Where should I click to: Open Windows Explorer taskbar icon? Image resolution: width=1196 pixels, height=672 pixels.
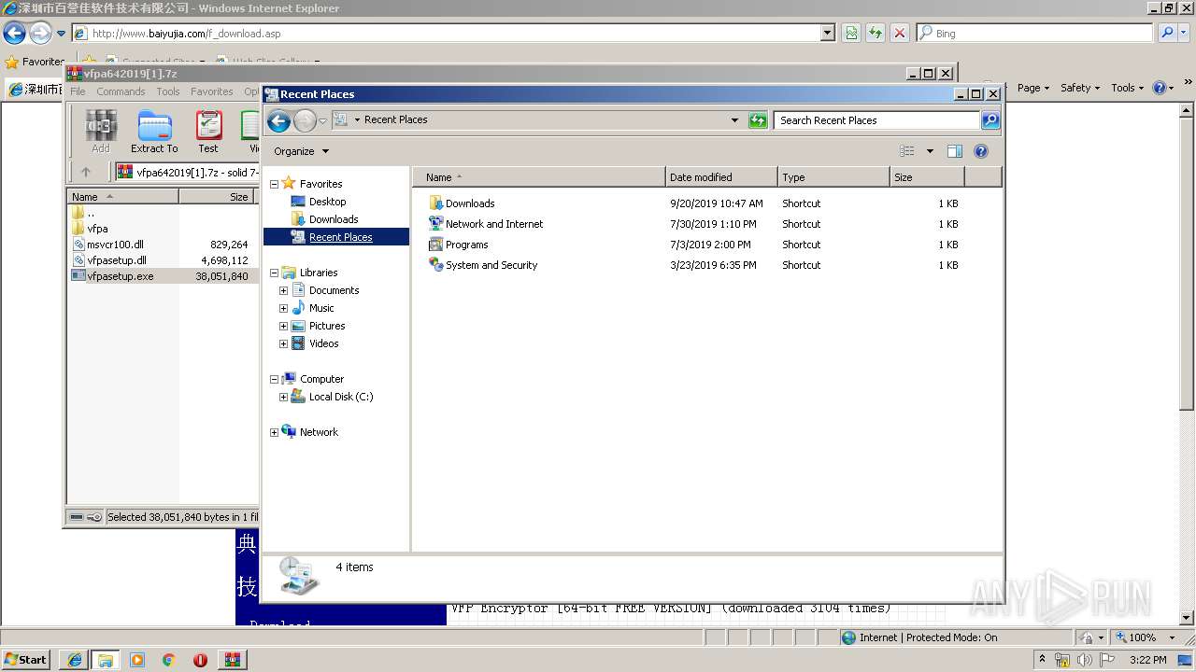click(x=106, y=660)
